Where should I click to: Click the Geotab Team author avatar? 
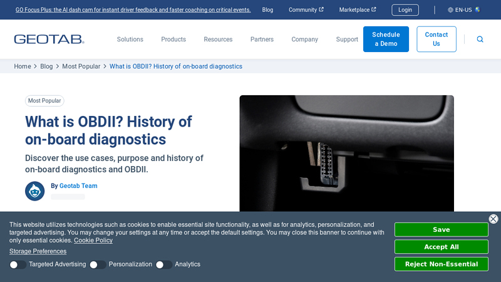coord(35,191)
